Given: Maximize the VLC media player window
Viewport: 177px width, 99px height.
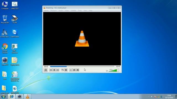Looking at the screenshot, I should [114, 8].
